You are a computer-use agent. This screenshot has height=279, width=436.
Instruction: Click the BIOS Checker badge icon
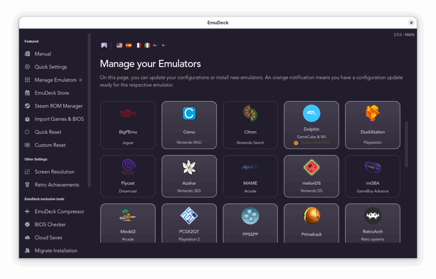[27, 224]
